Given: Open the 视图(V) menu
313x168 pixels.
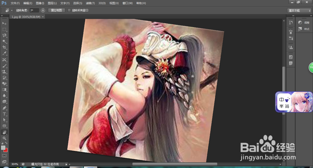Looking at the screenshot, I should pos(114,3).
